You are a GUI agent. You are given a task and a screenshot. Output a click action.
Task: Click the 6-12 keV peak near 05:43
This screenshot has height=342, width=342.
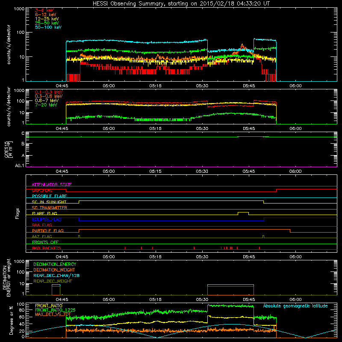[x=242, y=45]
